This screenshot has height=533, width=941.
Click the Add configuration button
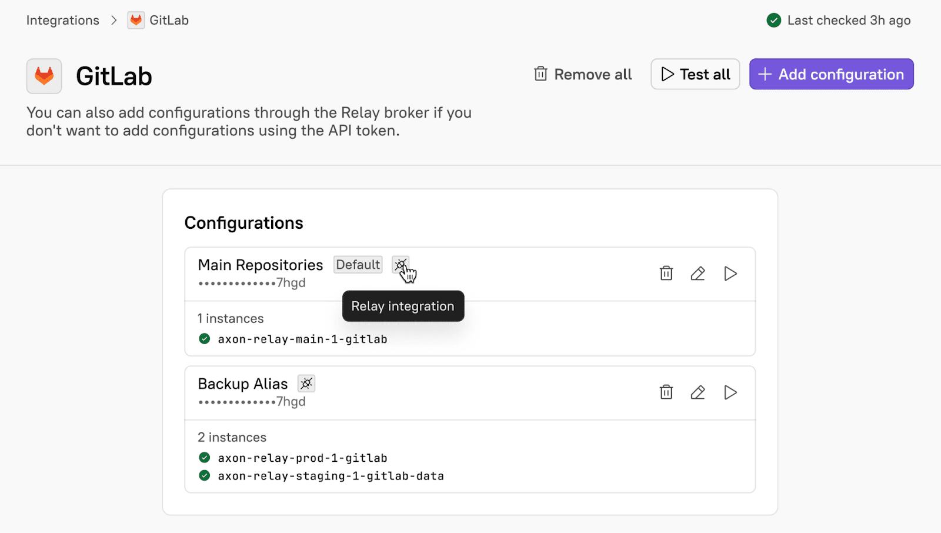coord(831,74)
